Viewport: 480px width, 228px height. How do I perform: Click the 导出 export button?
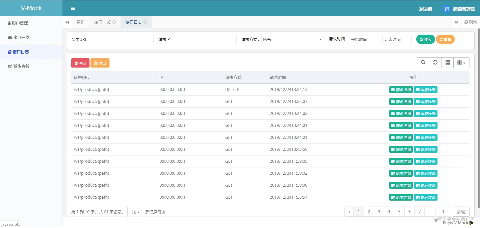pyautogui.click(x=100, y=63)
